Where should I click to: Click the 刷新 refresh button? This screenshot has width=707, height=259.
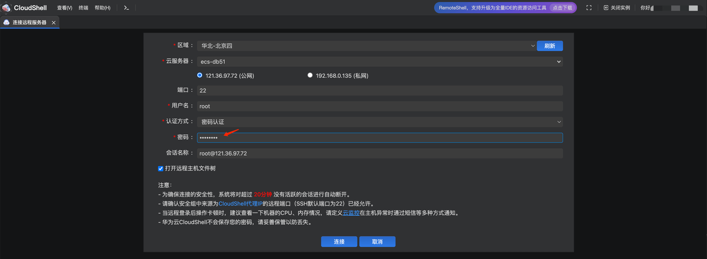point(550,46)
